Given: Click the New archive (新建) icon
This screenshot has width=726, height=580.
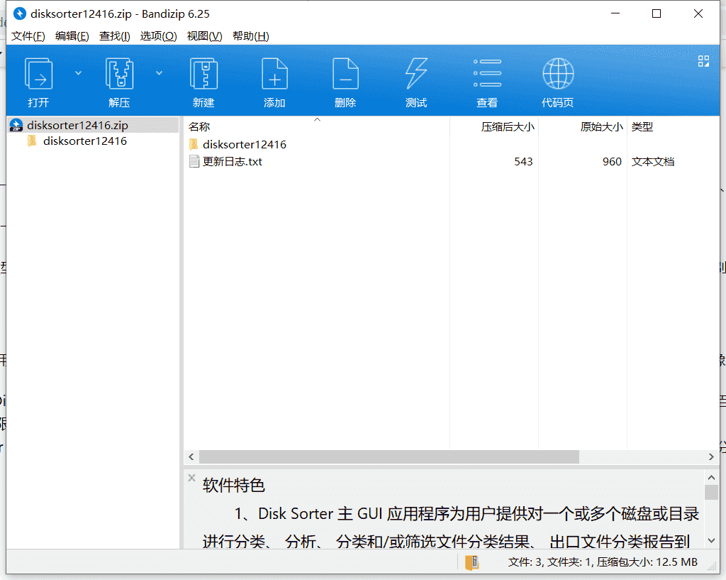Looking at the screenshot, I should [203, 73].
